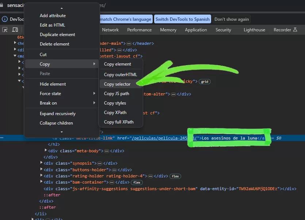Image resolution: width=305 pixels, height=220 pixels.
Task: Click the address bar lock icon
Action: click(x=1, y=5)
